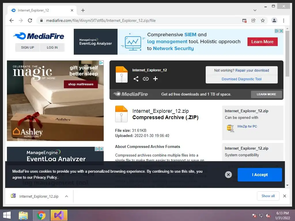Click the WinZip for PC link
Screen dimensions: 295x221
click(247, 127)
